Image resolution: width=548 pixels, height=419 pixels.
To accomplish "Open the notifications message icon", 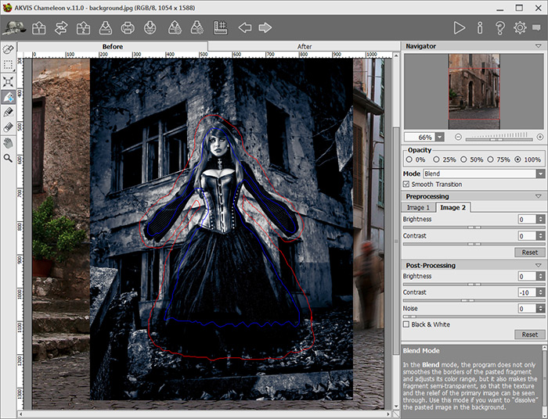I will click(x=536, y=27).
